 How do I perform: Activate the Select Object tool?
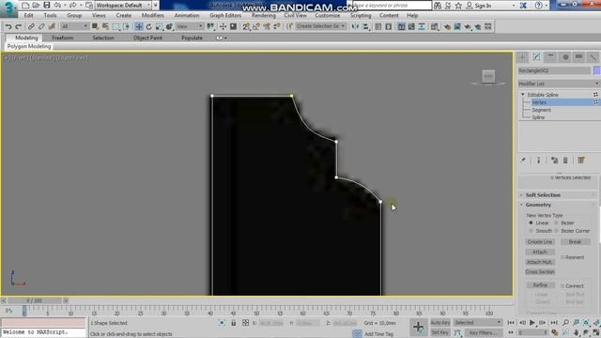[95, 26]
